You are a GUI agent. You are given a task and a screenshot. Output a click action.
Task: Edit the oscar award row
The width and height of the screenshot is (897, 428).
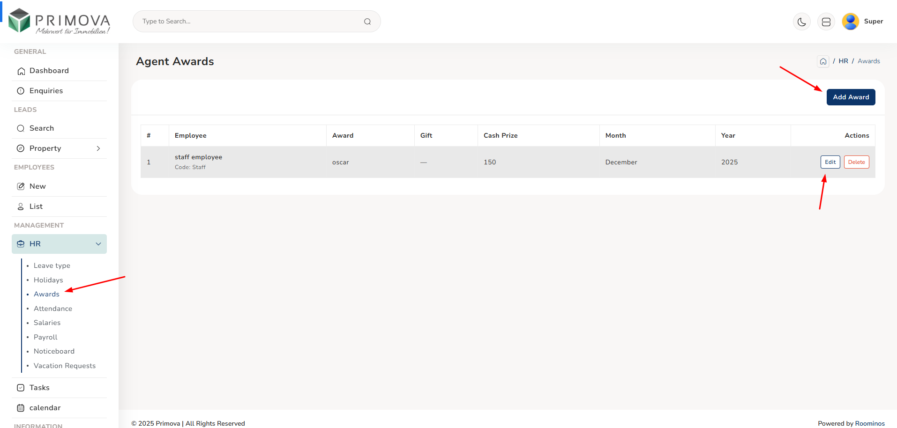coord(830,162)
